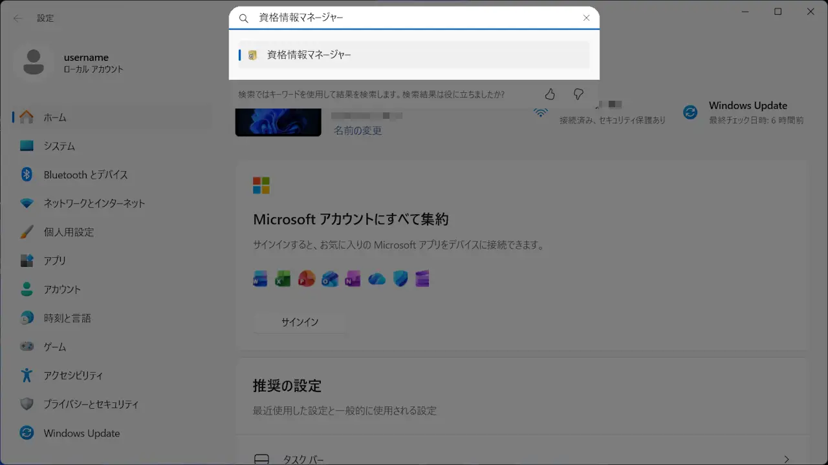Open アクセシビリティ settings
This screenshot has width=828, height=465.
[x=73, y=375]
